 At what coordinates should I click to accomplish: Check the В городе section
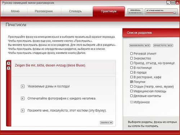[x=131, y=72]
